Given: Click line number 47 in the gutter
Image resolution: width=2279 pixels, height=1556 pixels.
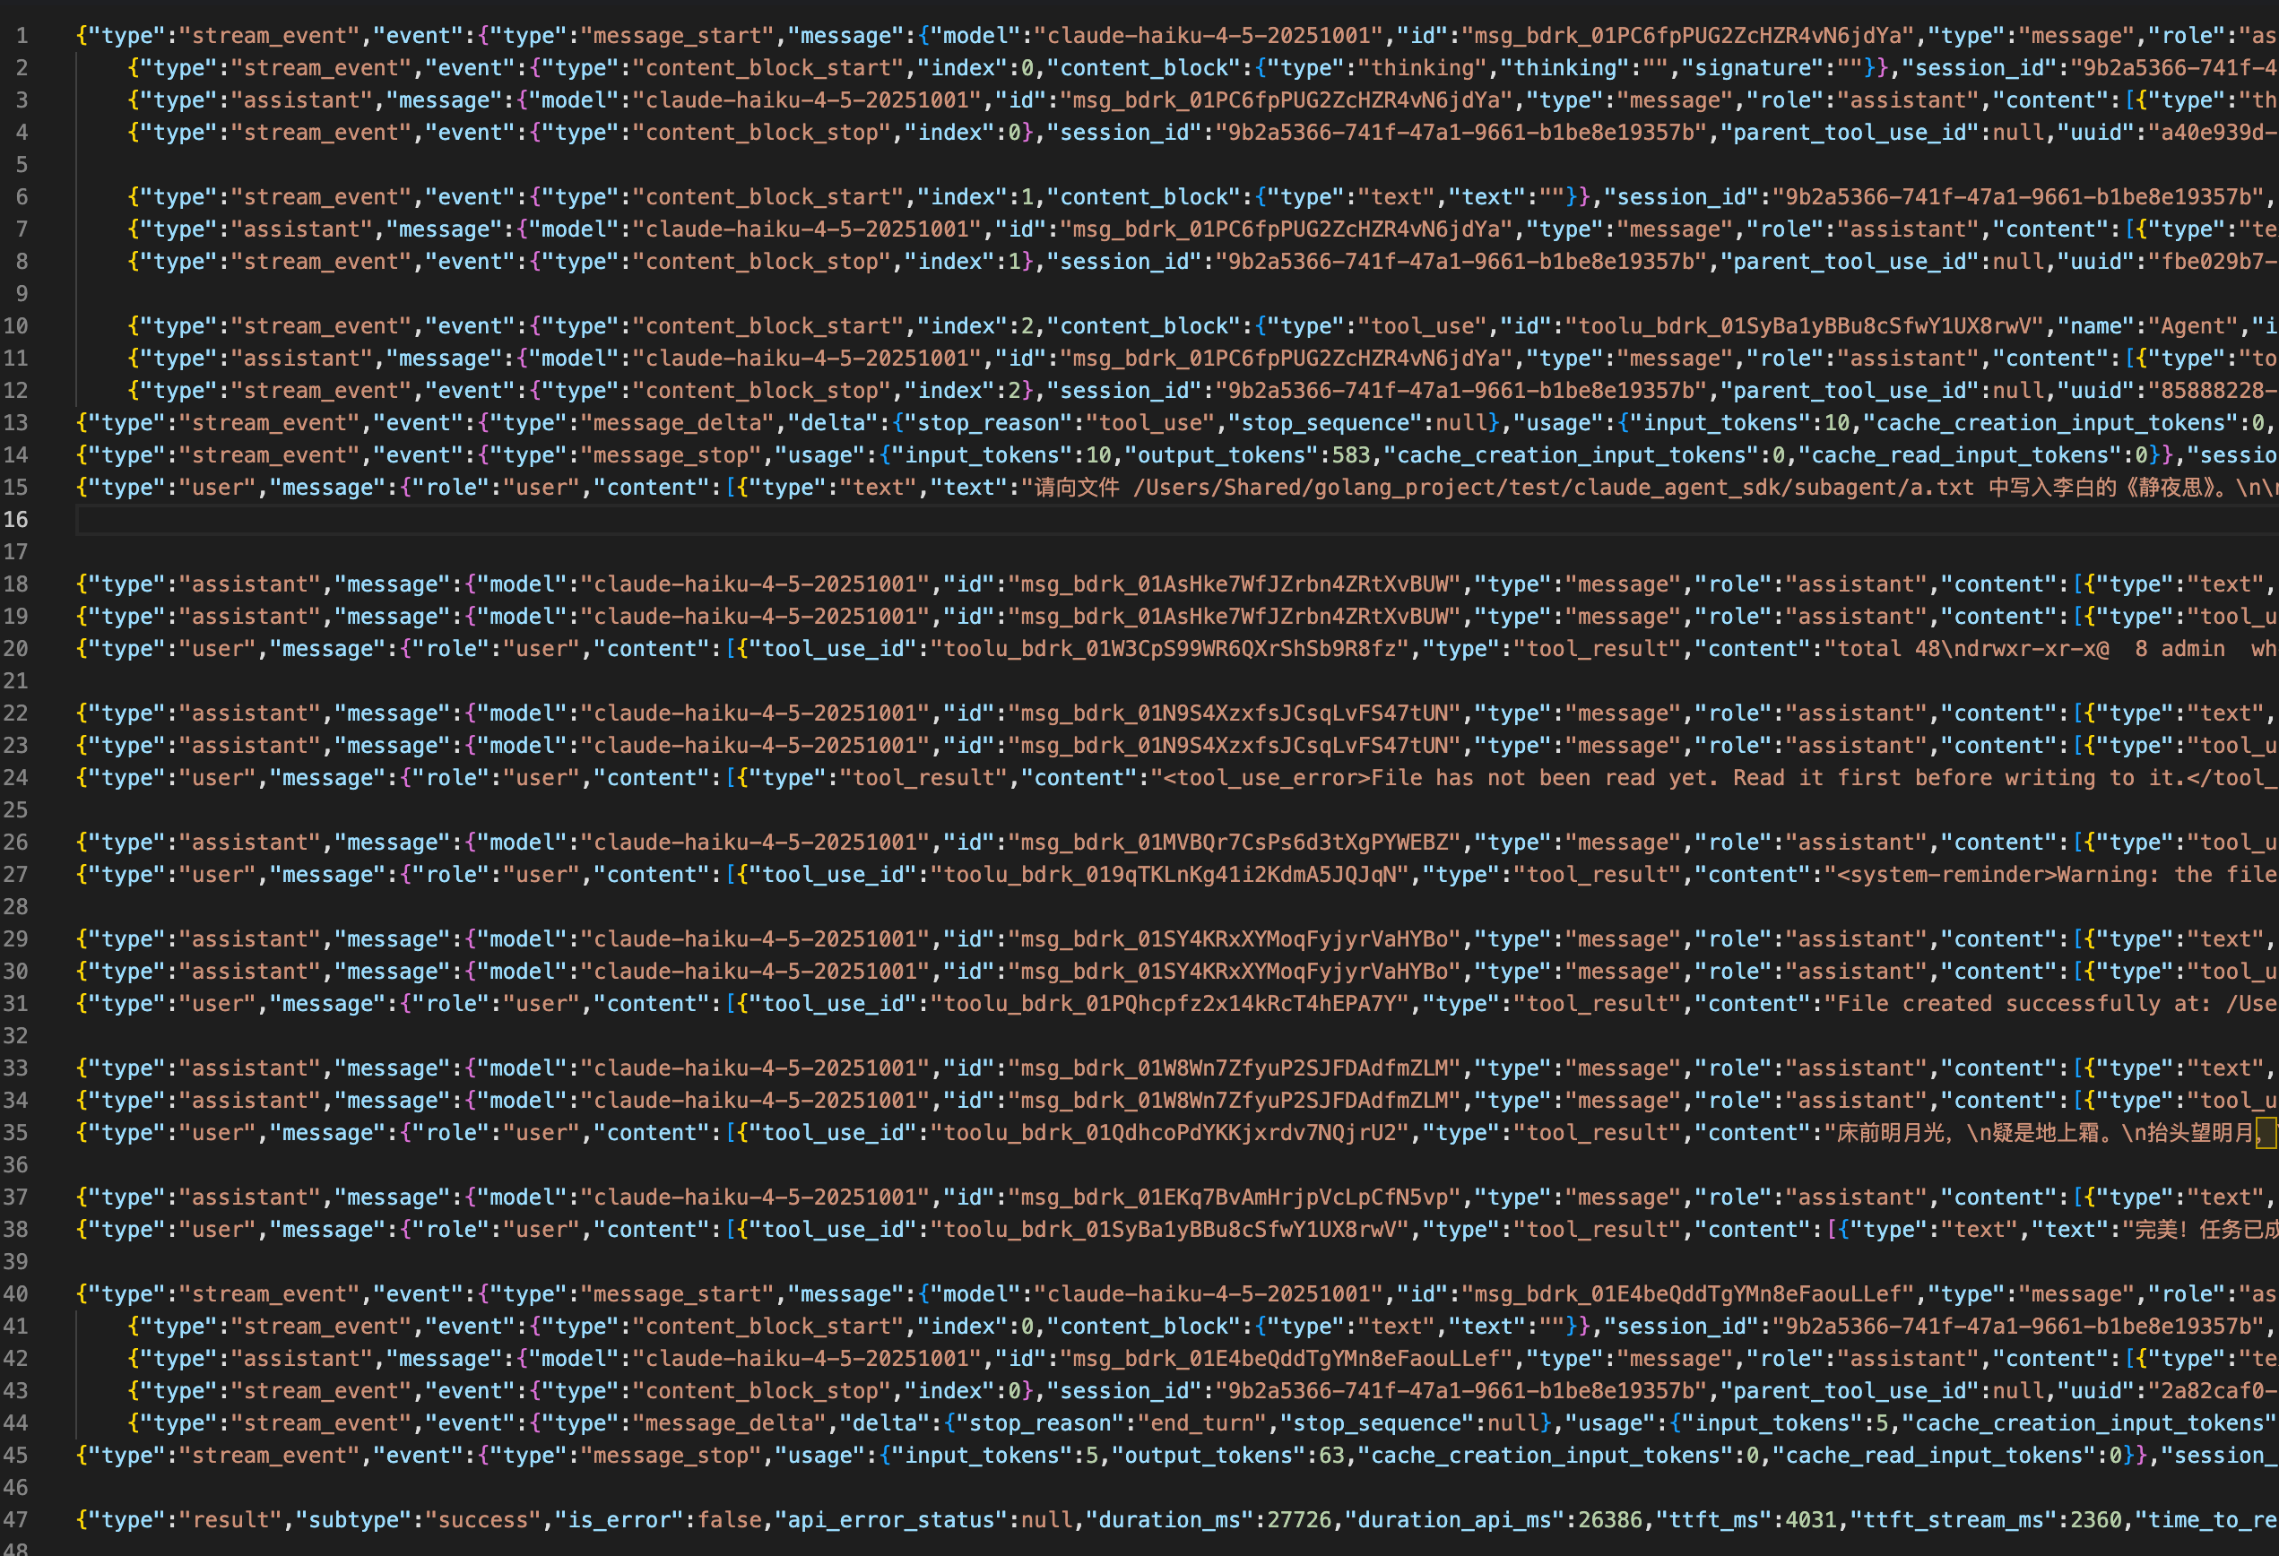Looking at the screenshot, I should click(x=16, y=1520).
